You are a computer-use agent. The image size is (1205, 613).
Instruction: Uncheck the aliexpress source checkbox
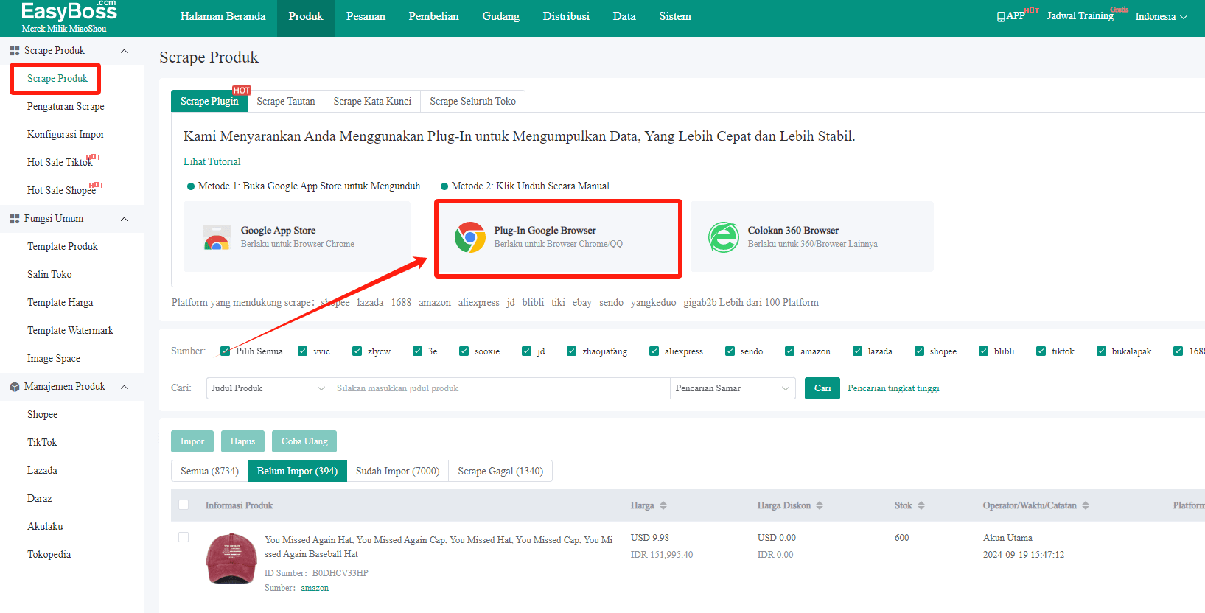point(654,351)
